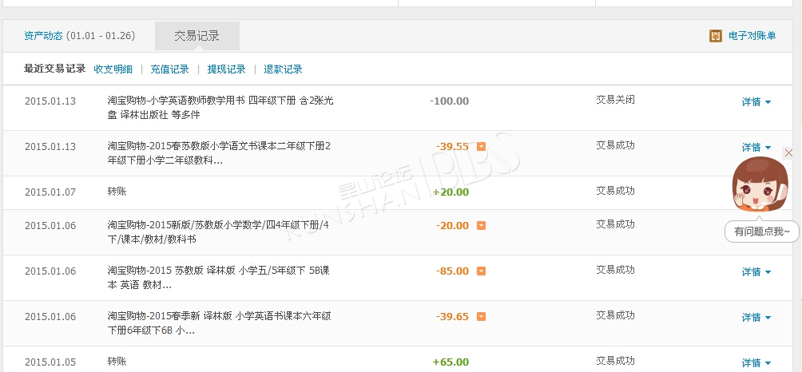Click the 交易关闭 status text
Viewport: 802px width, 372px height.
click(x=615, y=99)
